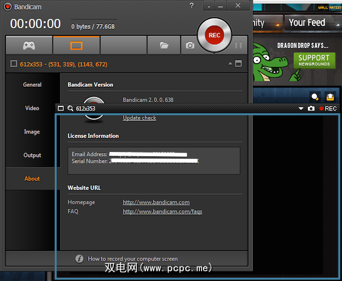Screen dimensions: 342x281
Task: Click small REC on capture frame bar
Action: [x=328, y=109]
